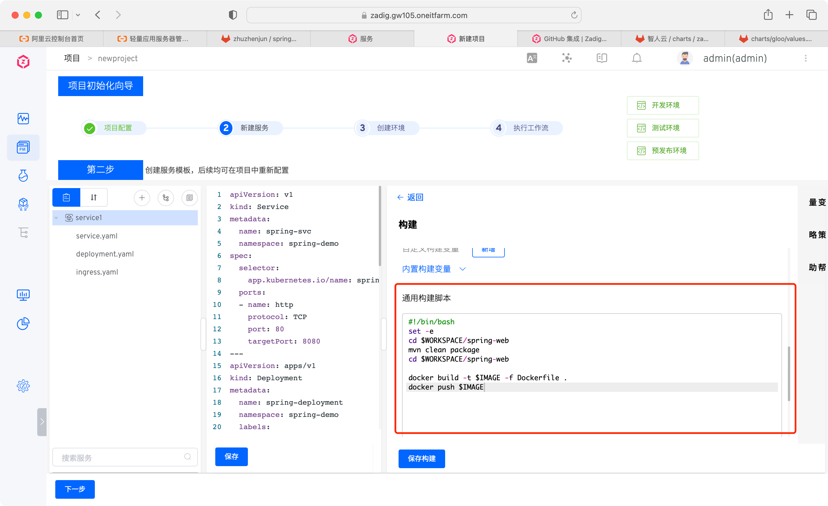The width and height of the screenshot is (828, 506).
Task: Click the 返回 back link
Action: coord(410,197)
